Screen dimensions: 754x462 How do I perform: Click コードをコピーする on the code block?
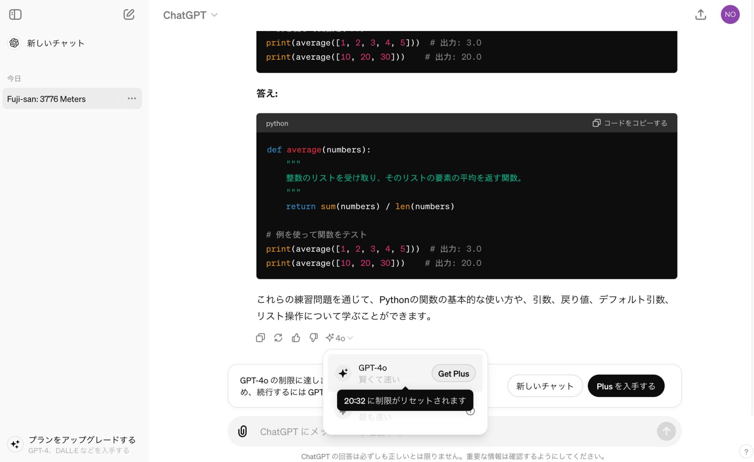pyautogui.click(x=630, y=123)
